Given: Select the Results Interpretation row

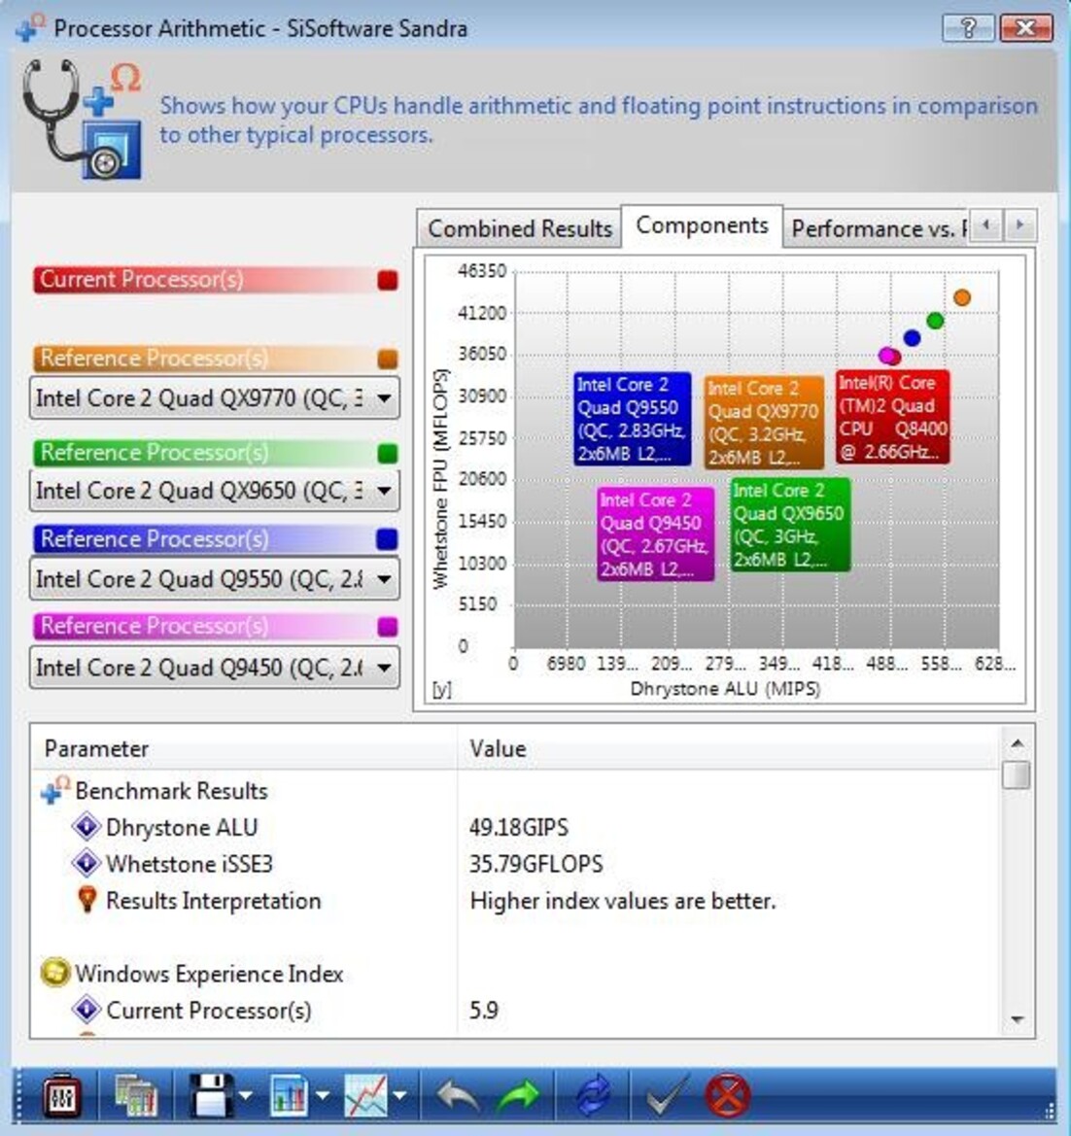Looking at the screenshot, I should pos(516,901).
